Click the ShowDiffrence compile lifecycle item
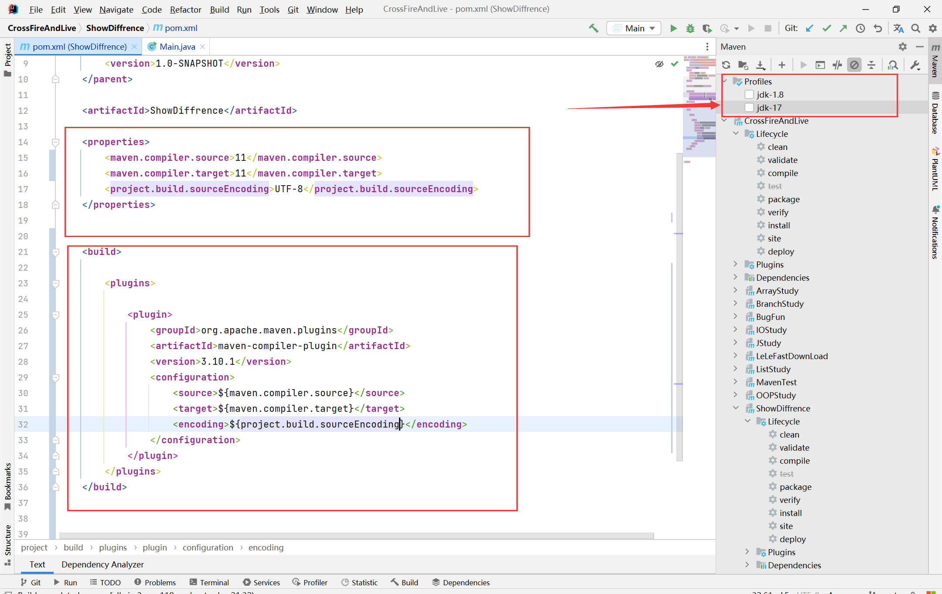Screen dimensions: 942x594 pyautogui.click(x=793, y=460)
